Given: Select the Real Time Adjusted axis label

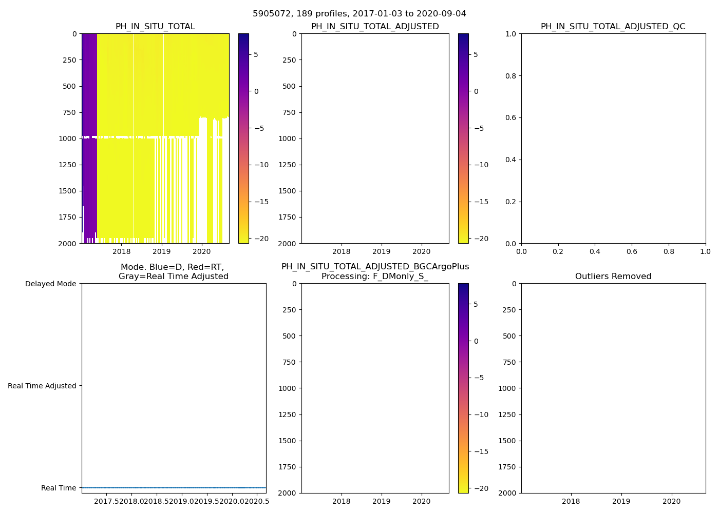Looking at the screenshot, I should coord(42,386).
